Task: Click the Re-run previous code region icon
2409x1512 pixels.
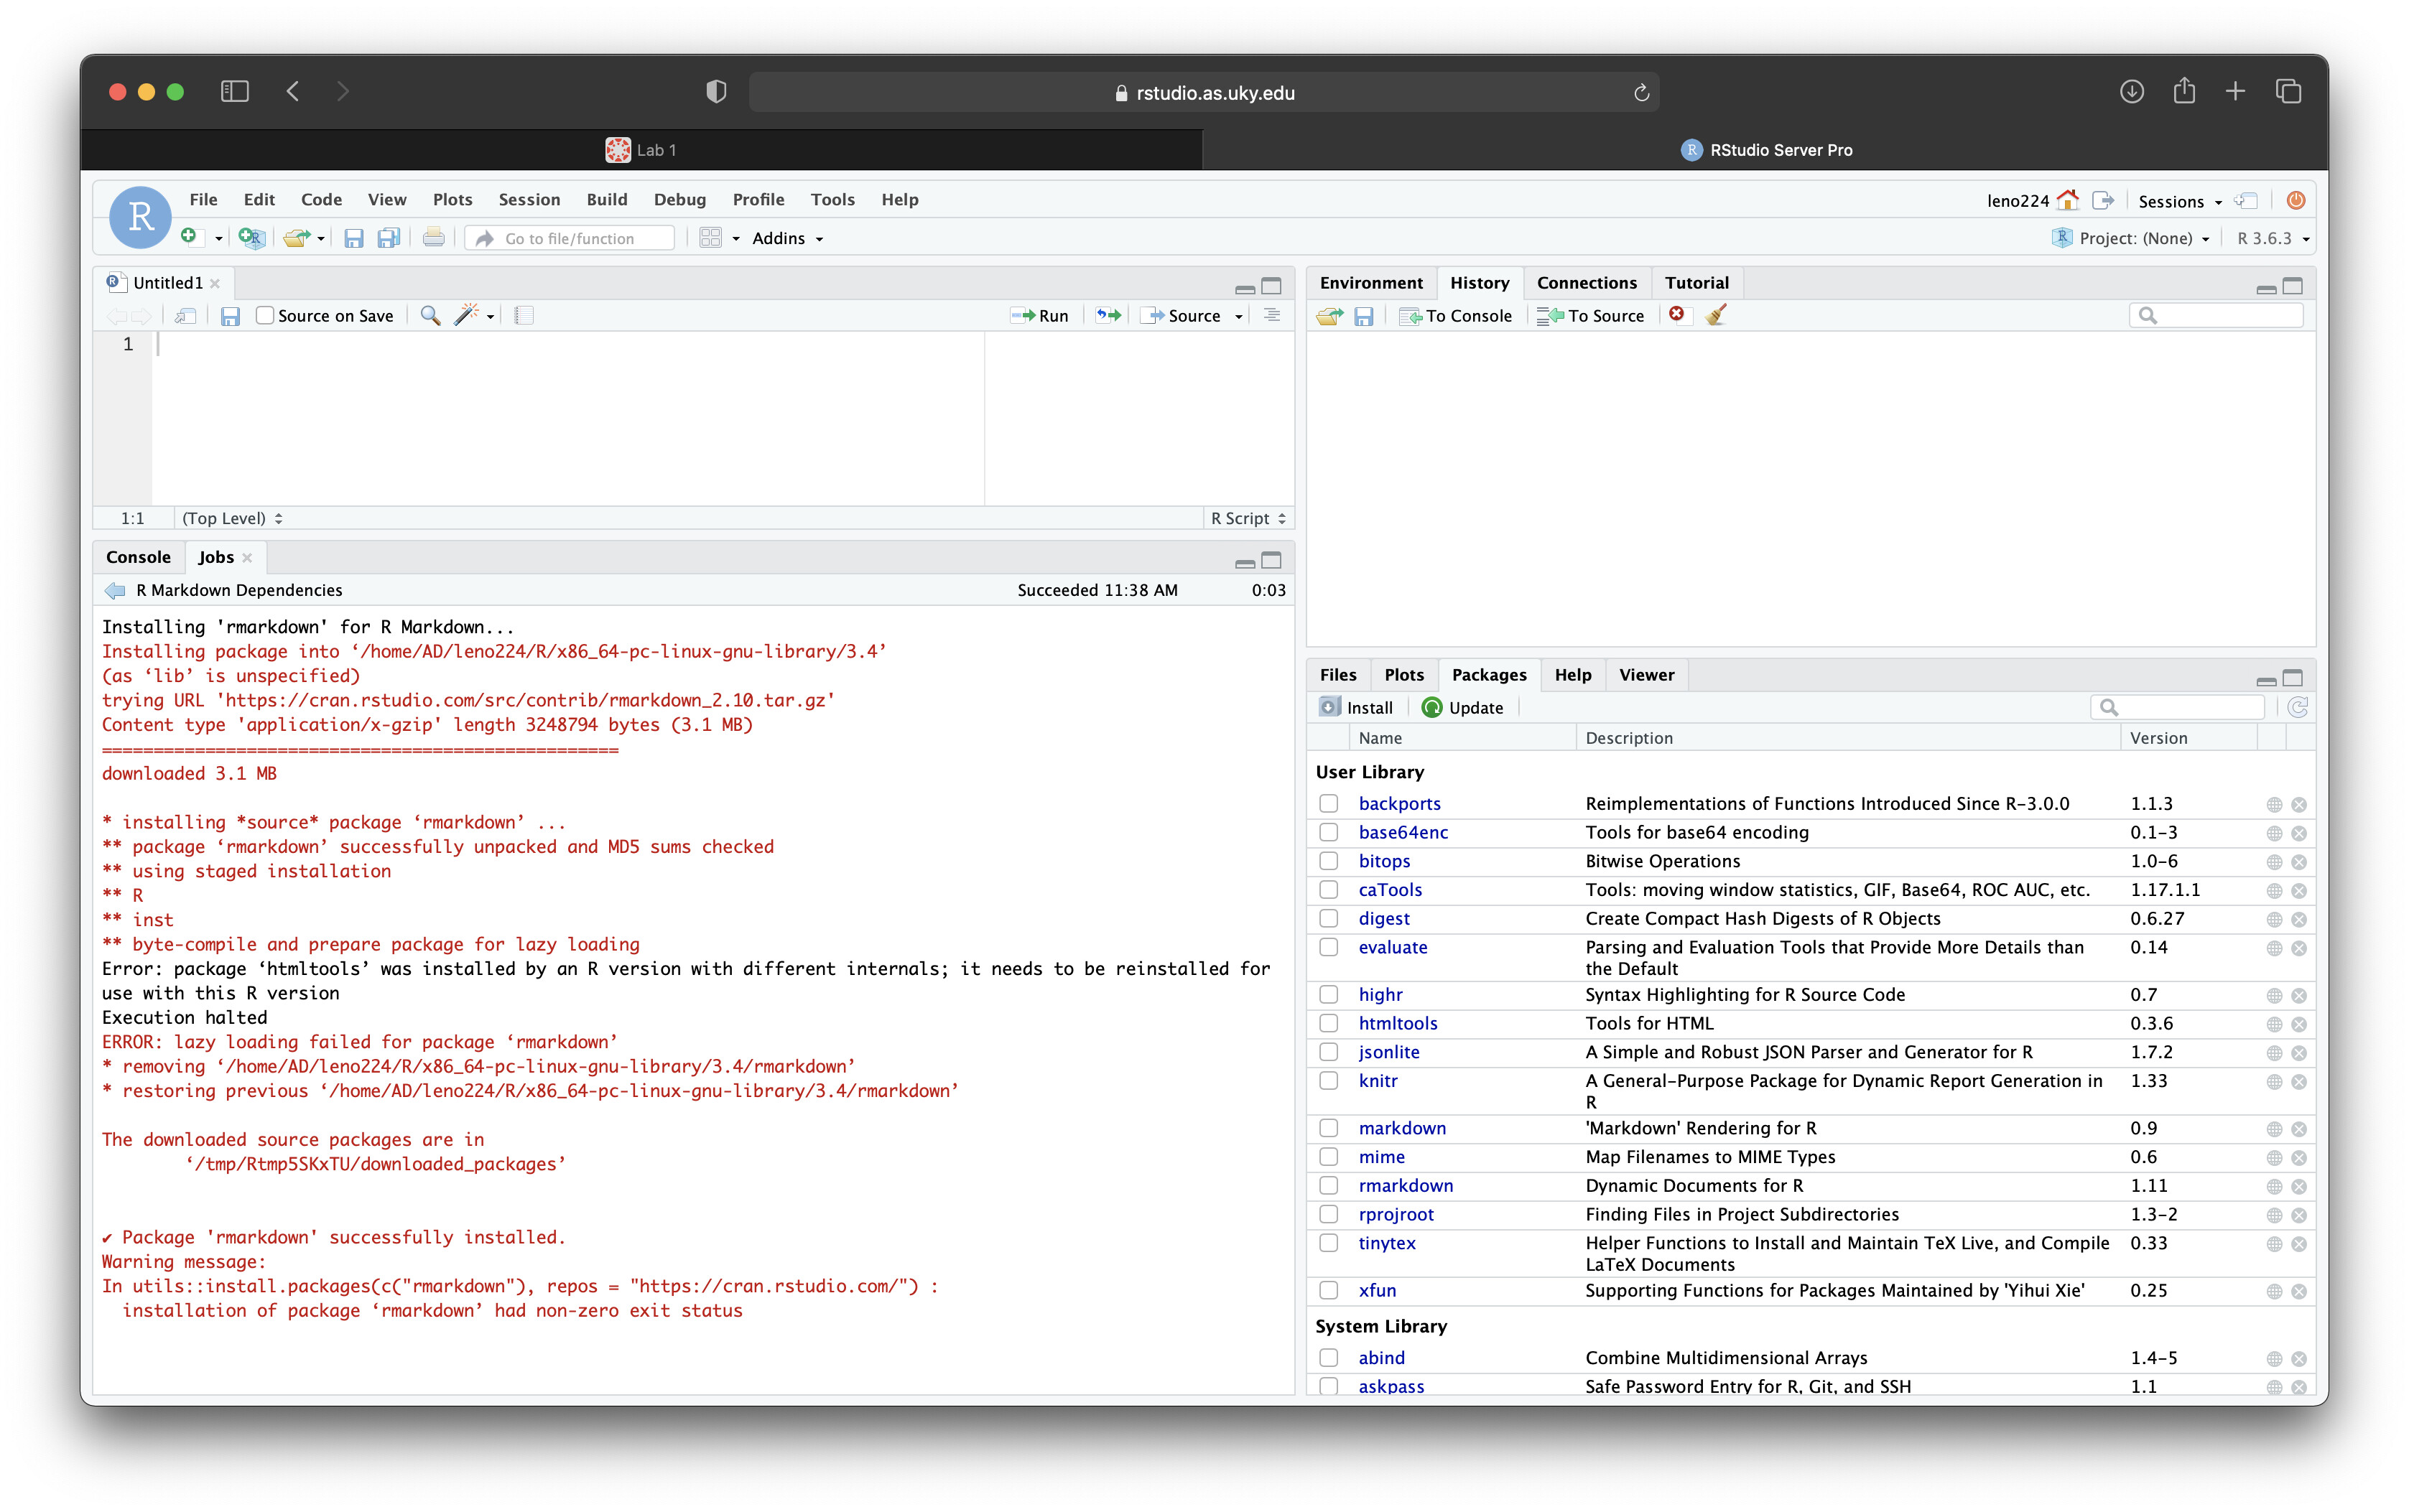Action: point(1108,315)
